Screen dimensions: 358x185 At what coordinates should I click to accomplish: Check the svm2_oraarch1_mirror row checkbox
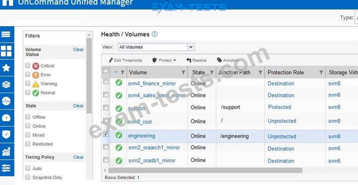click(x=106, y=146)
